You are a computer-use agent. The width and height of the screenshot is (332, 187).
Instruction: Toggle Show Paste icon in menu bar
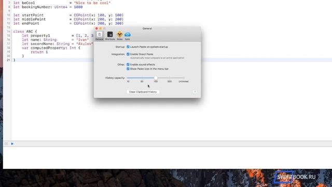coord(128,69)
